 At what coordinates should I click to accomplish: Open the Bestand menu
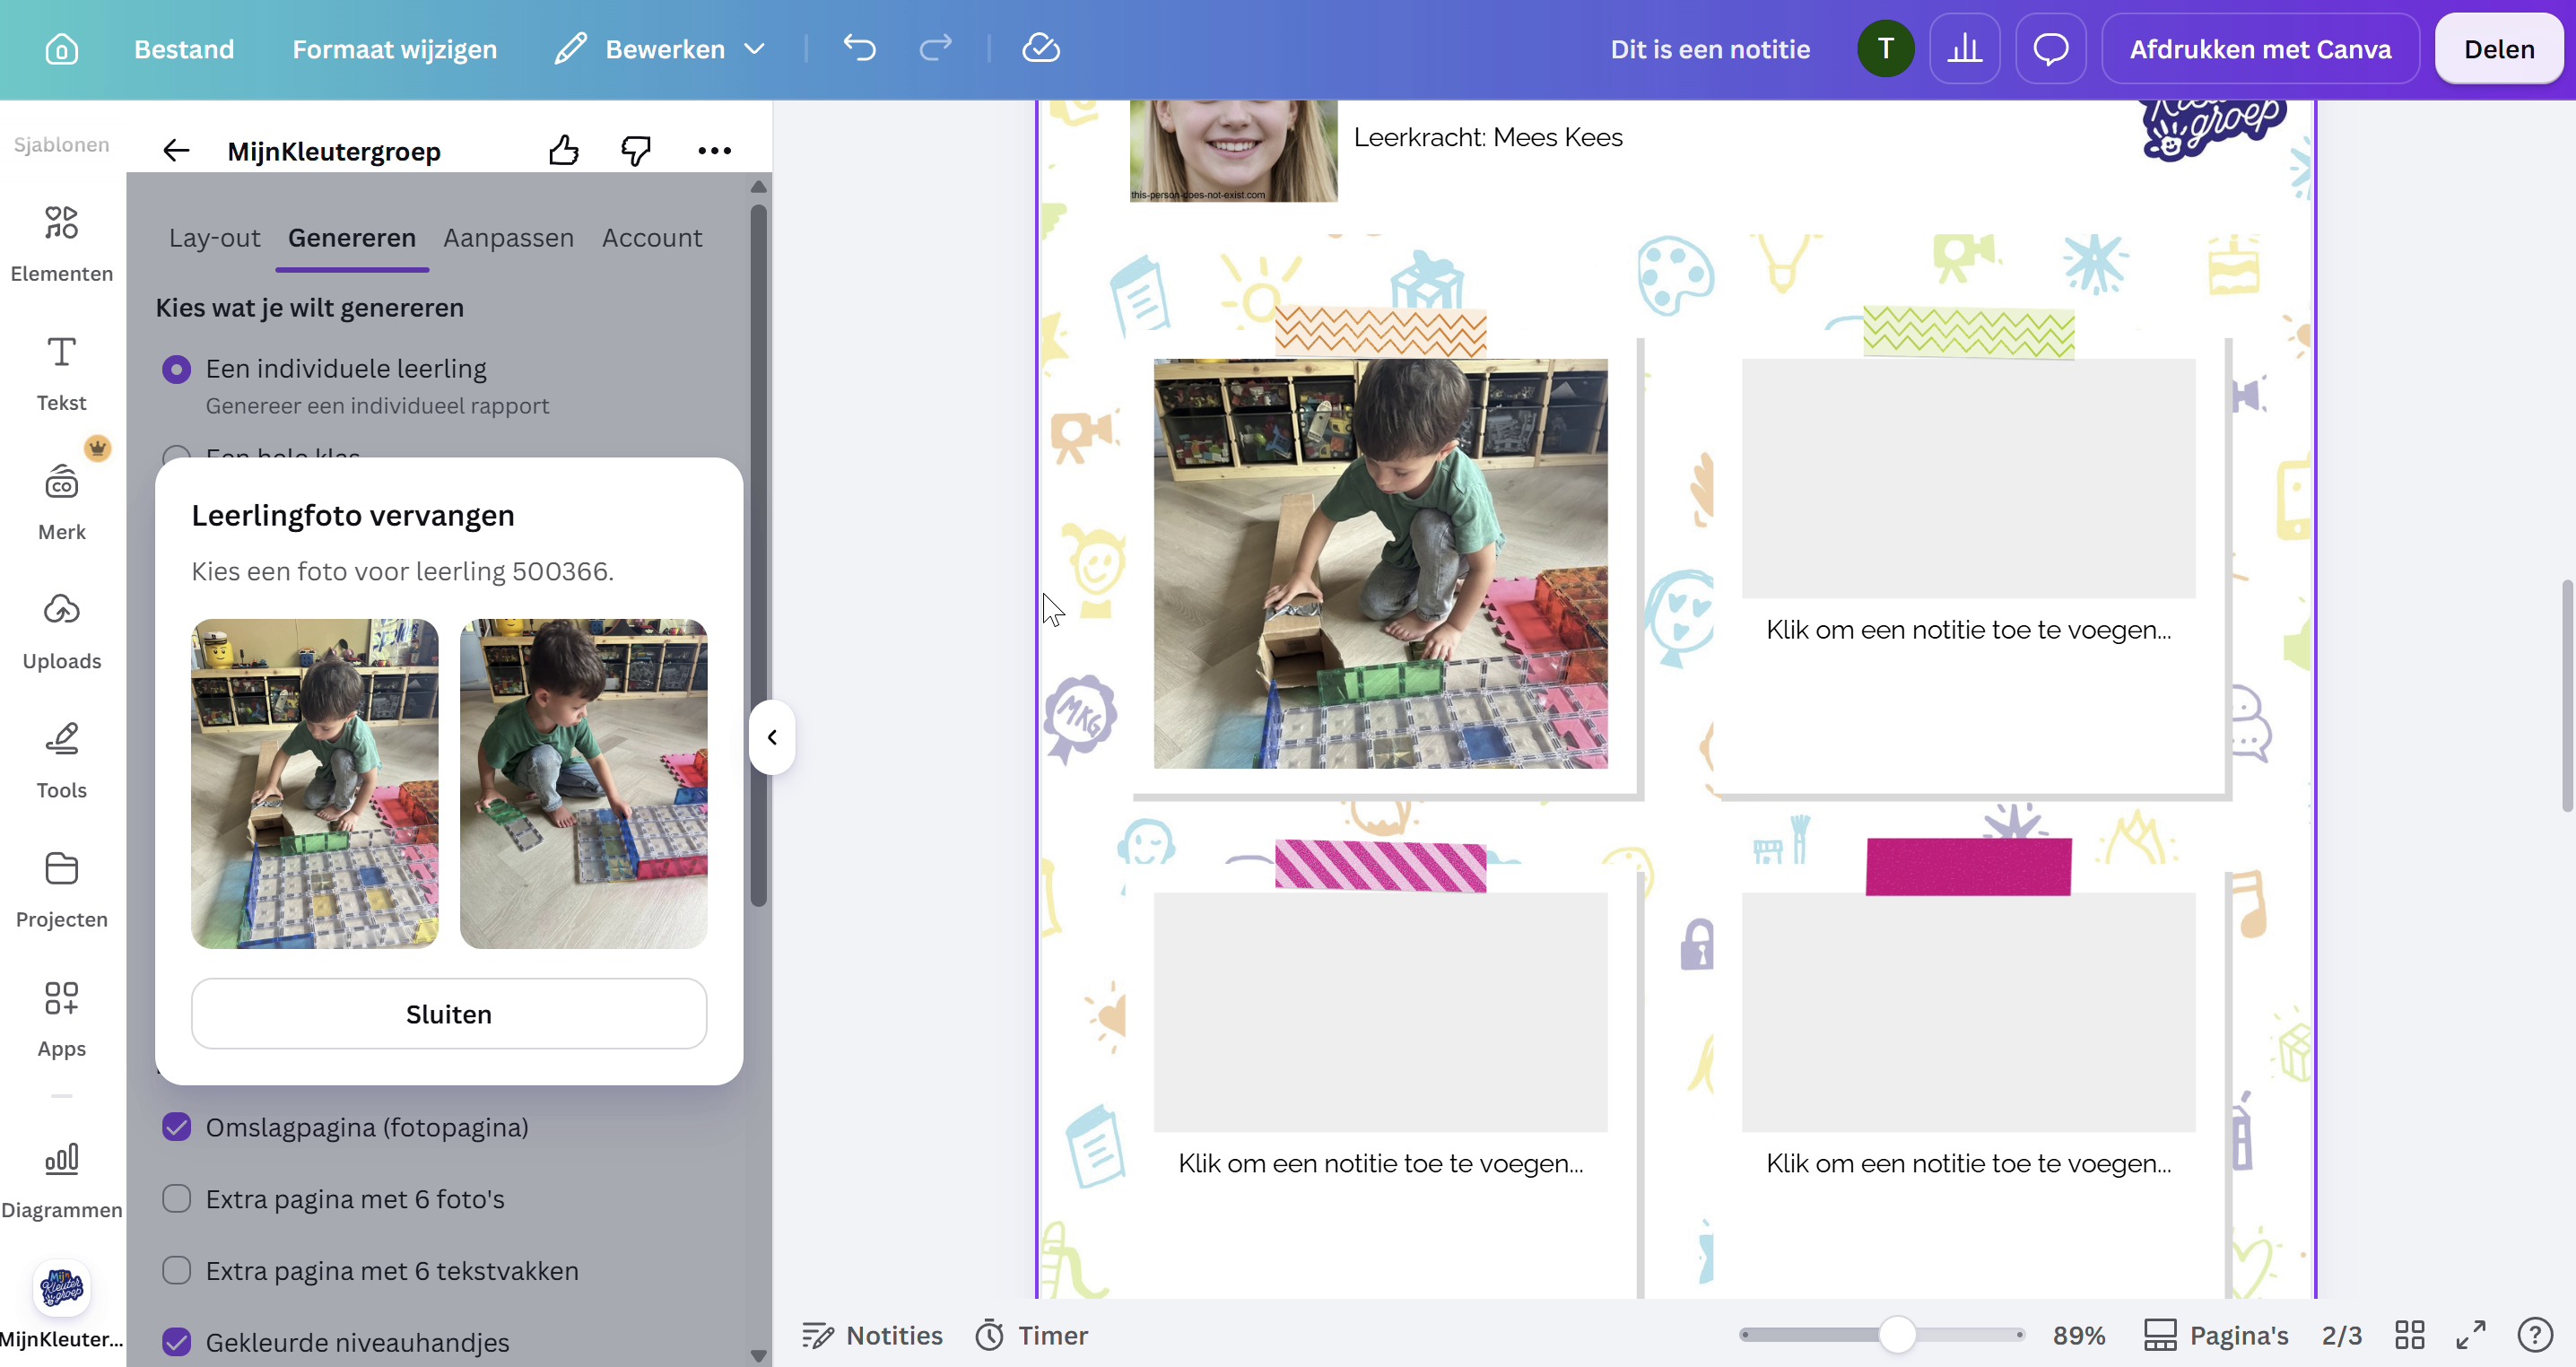pos(184,49)
